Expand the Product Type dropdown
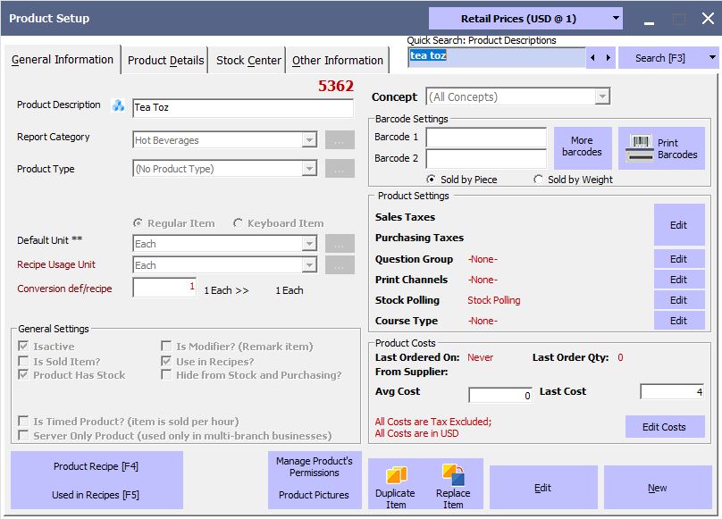This screenshot has height=519, width=722. pyautogui.click(x=309, y=169)
